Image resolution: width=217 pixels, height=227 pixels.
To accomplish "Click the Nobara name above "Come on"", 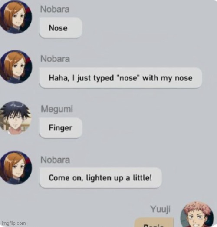I will click(x=55, y=160).
